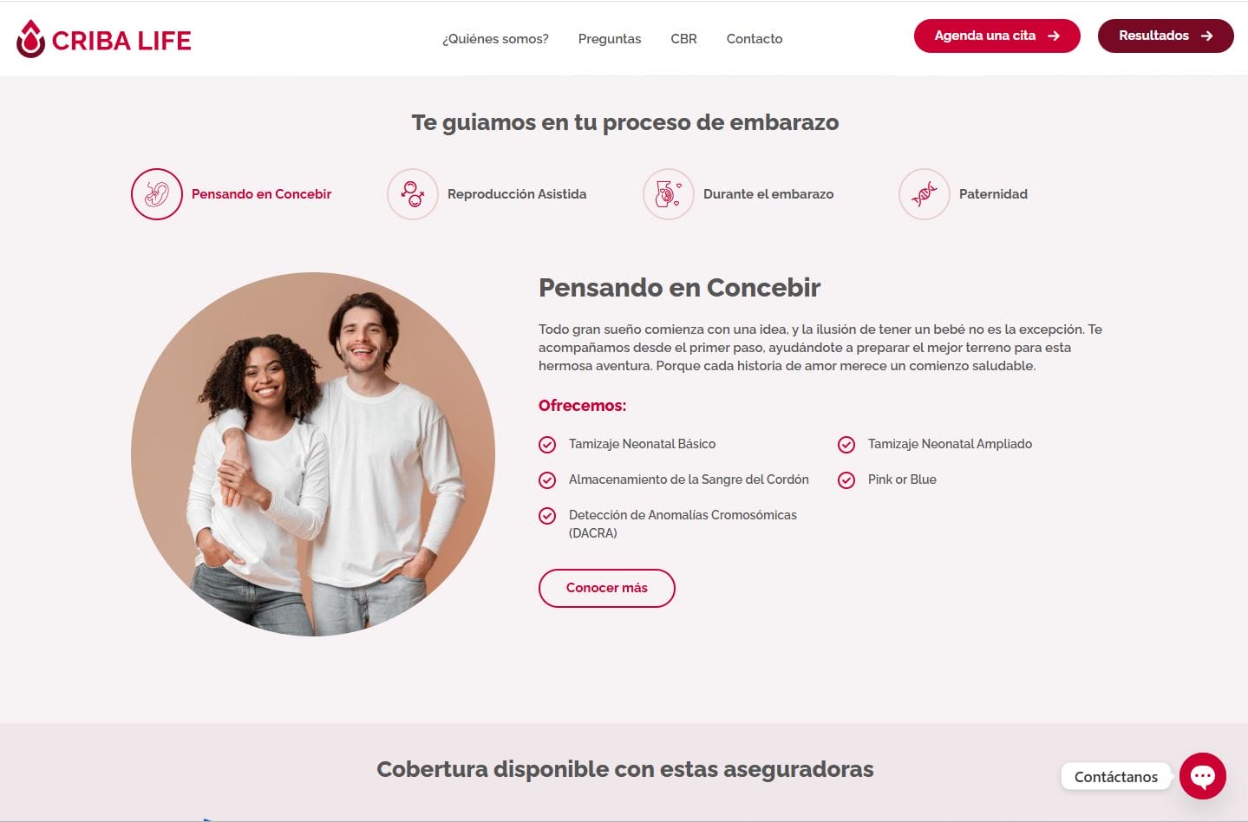The height and width of the screenshot is (822, 1248).
Task: Go to the CBR menu item
Action: coord(683,39)
